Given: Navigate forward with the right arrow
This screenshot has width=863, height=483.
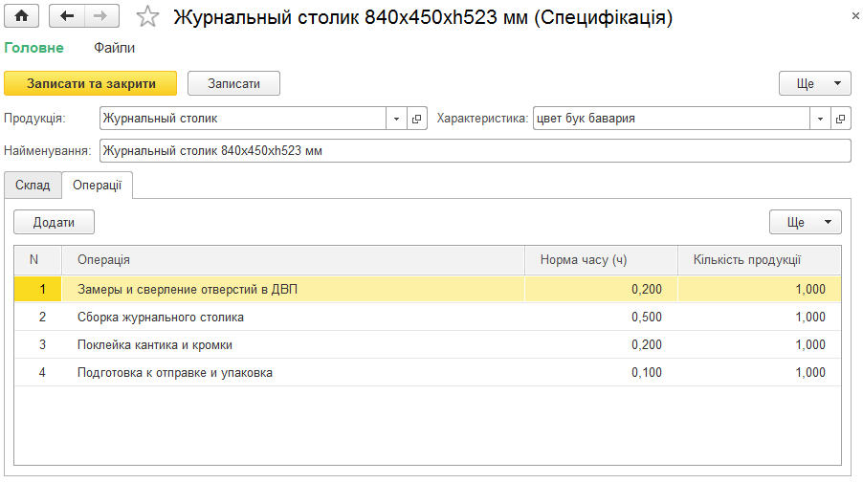Looking at the screenshot, I should [x=101, y=16].
